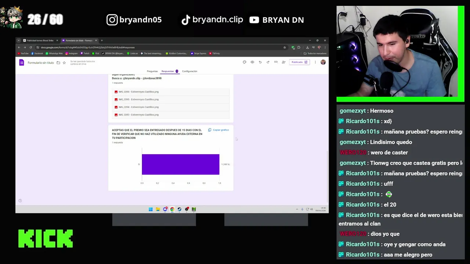Click the Copiar gráfico copy icon
Screen dimensions: 470x264
[x=210, y=130]
